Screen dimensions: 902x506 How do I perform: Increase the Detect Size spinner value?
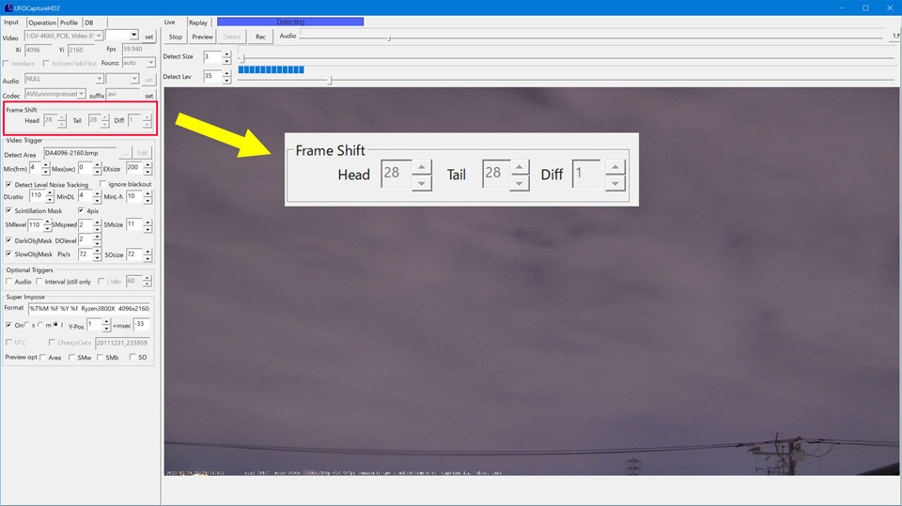point(226,54)
